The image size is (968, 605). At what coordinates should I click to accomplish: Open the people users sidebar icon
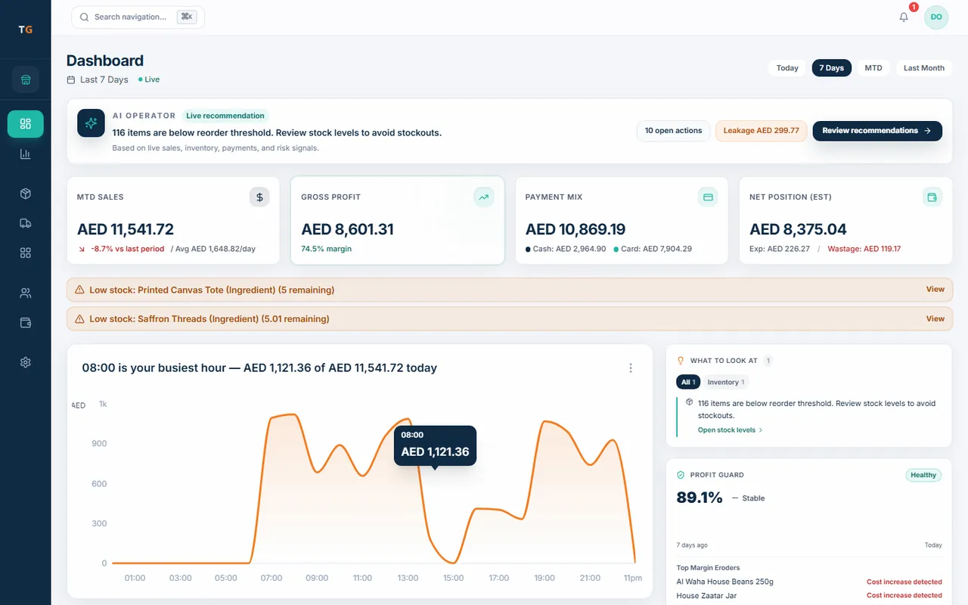26,293
